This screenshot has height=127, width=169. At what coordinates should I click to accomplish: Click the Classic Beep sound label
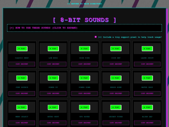click(22, 58)
